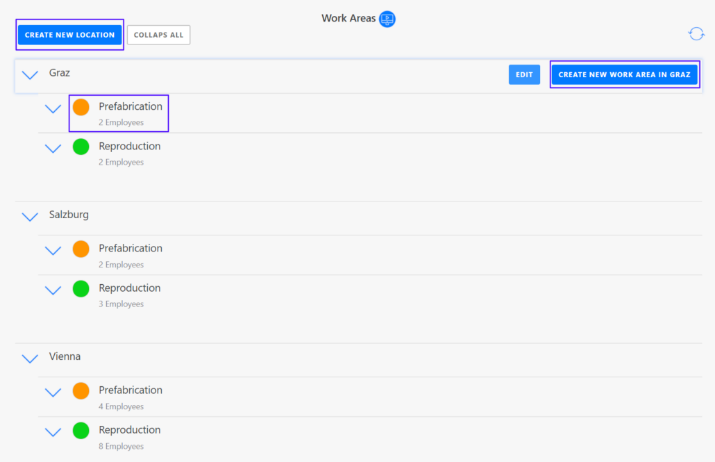Click the refresh icon at top right

(696, 34)
